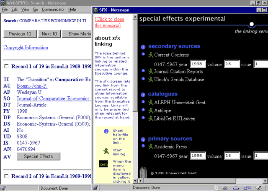The height and width of the screenshot is (191, 268).
Task: Click Current Contents issue field
Action: (260, 64)
